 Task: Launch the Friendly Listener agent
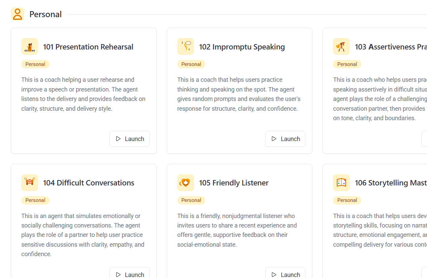pyautogui.click(x=285, y=274)
